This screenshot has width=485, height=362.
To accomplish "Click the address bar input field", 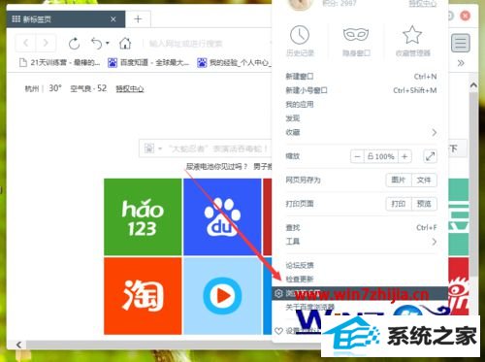I will [x=207, y=44].
